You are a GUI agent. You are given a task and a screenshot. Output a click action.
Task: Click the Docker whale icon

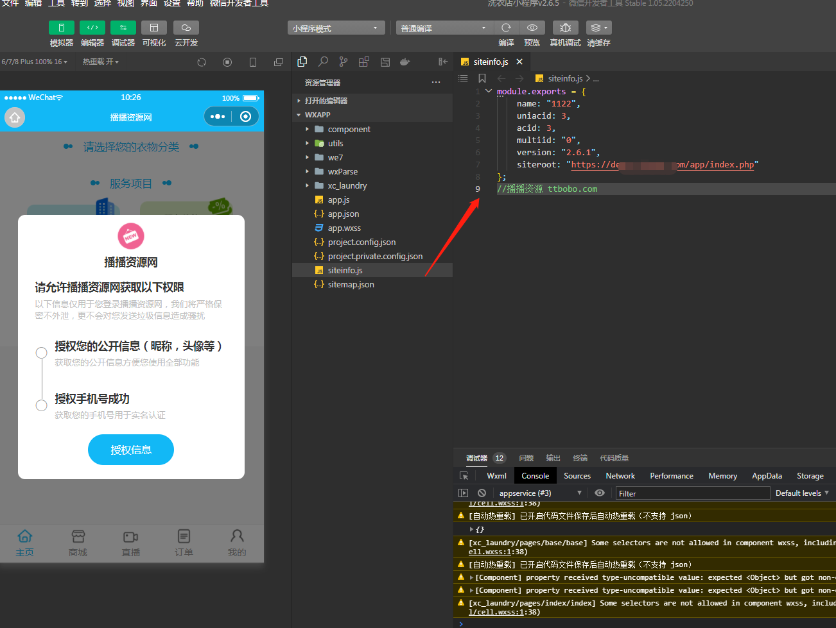pos(405,62)
